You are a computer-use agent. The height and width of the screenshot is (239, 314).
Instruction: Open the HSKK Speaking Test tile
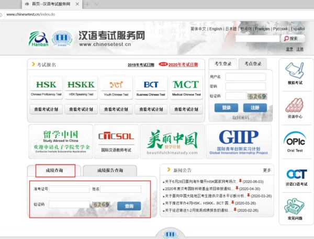point(81,88)
